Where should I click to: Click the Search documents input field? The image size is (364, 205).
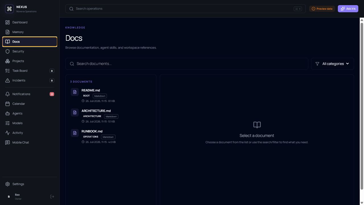[x=187, y=64]
